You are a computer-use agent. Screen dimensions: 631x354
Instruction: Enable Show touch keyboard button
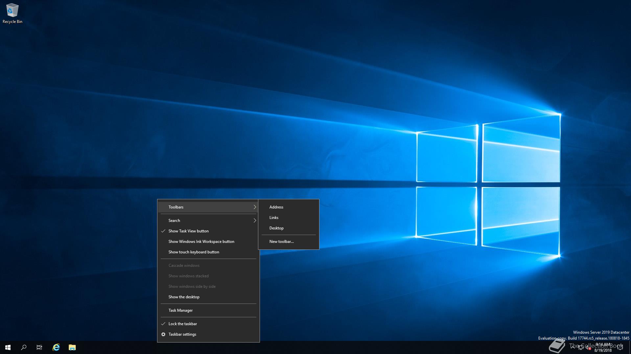click(x=194, y=252)
